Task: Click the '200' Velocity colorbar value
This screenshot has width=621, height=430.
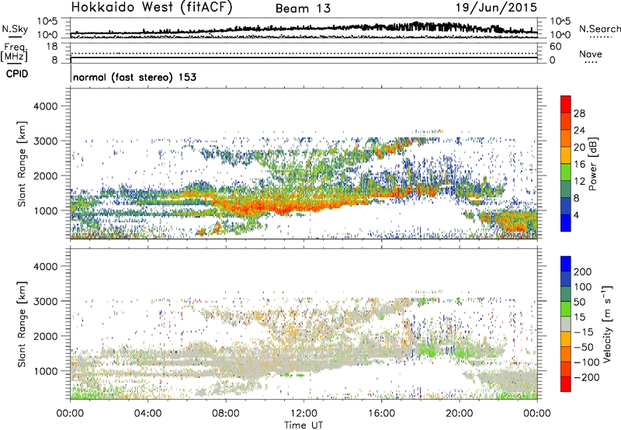Action: (583, 272)
